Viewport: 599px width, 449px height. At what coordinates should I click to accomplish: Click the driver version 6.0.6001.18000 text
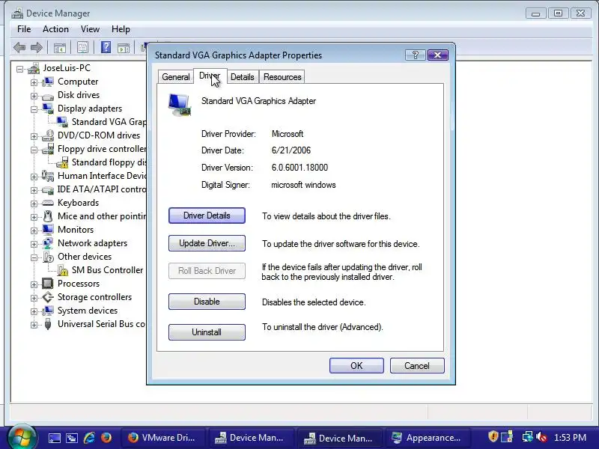click(299, 168)
